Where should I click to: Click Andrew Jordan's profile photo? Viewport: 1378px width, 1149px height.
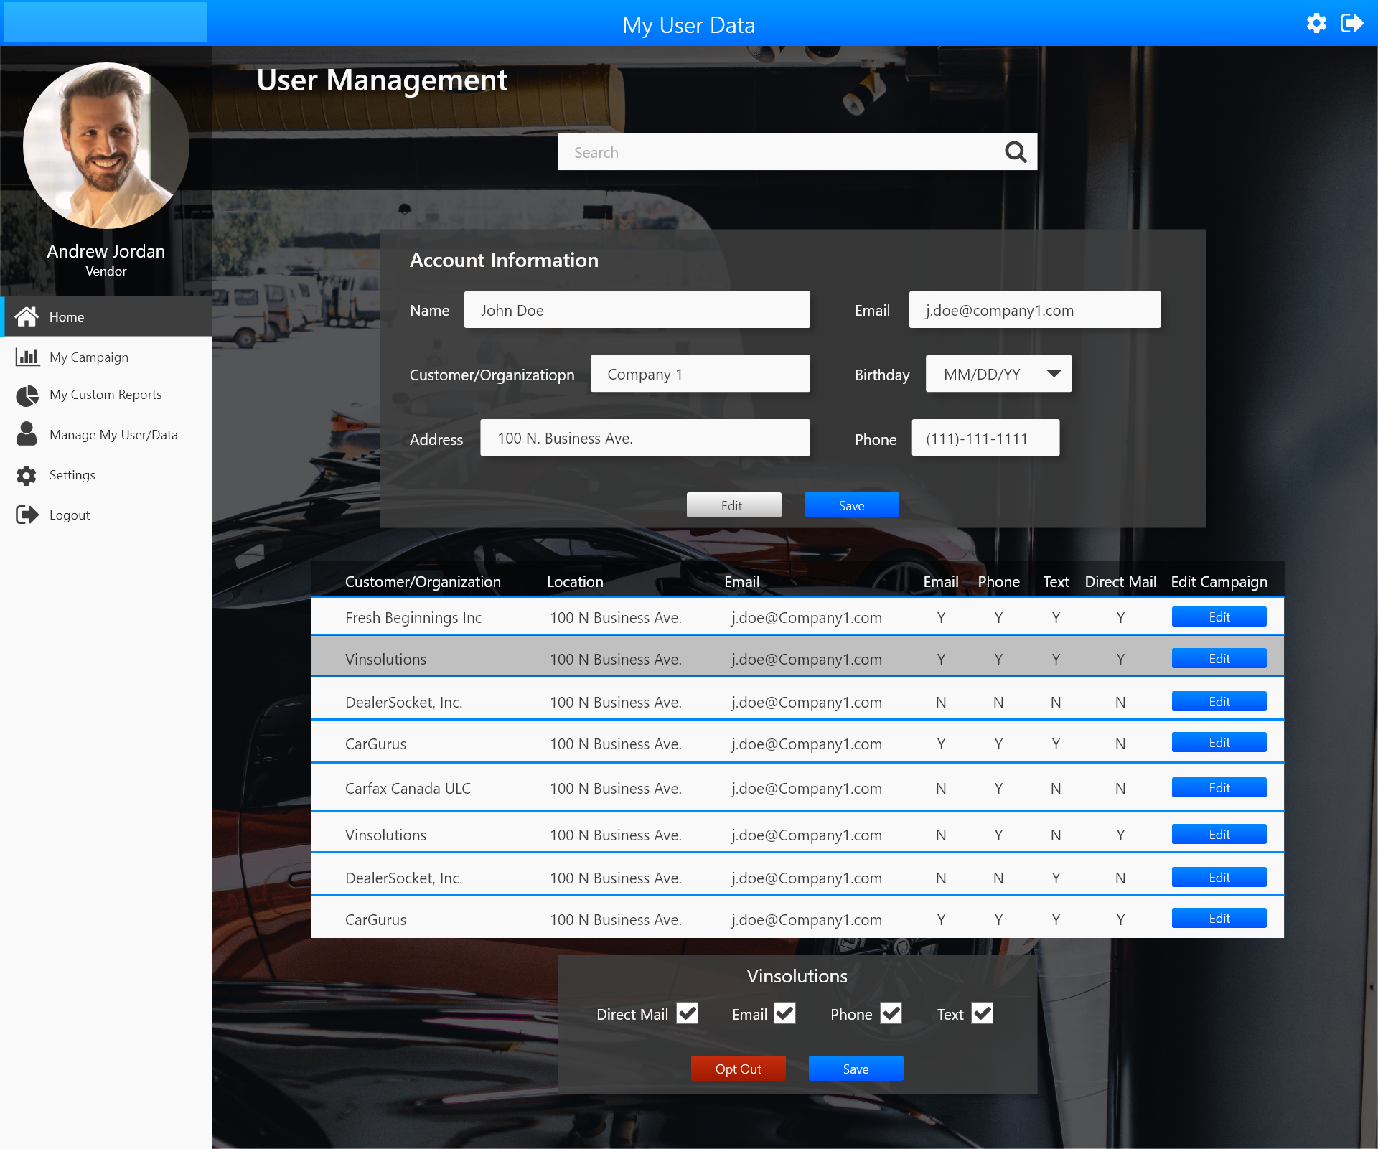coord(106,146)
